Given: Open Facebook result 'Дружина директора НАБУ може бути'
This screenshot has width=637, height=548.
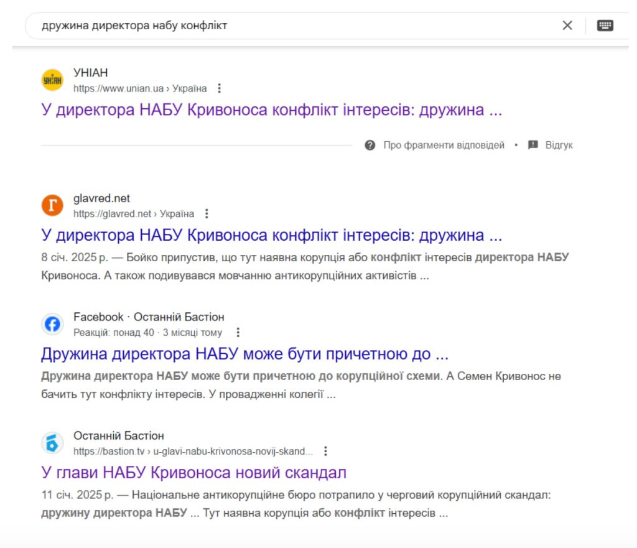Looking at the screenshot, I should point(244,354).
